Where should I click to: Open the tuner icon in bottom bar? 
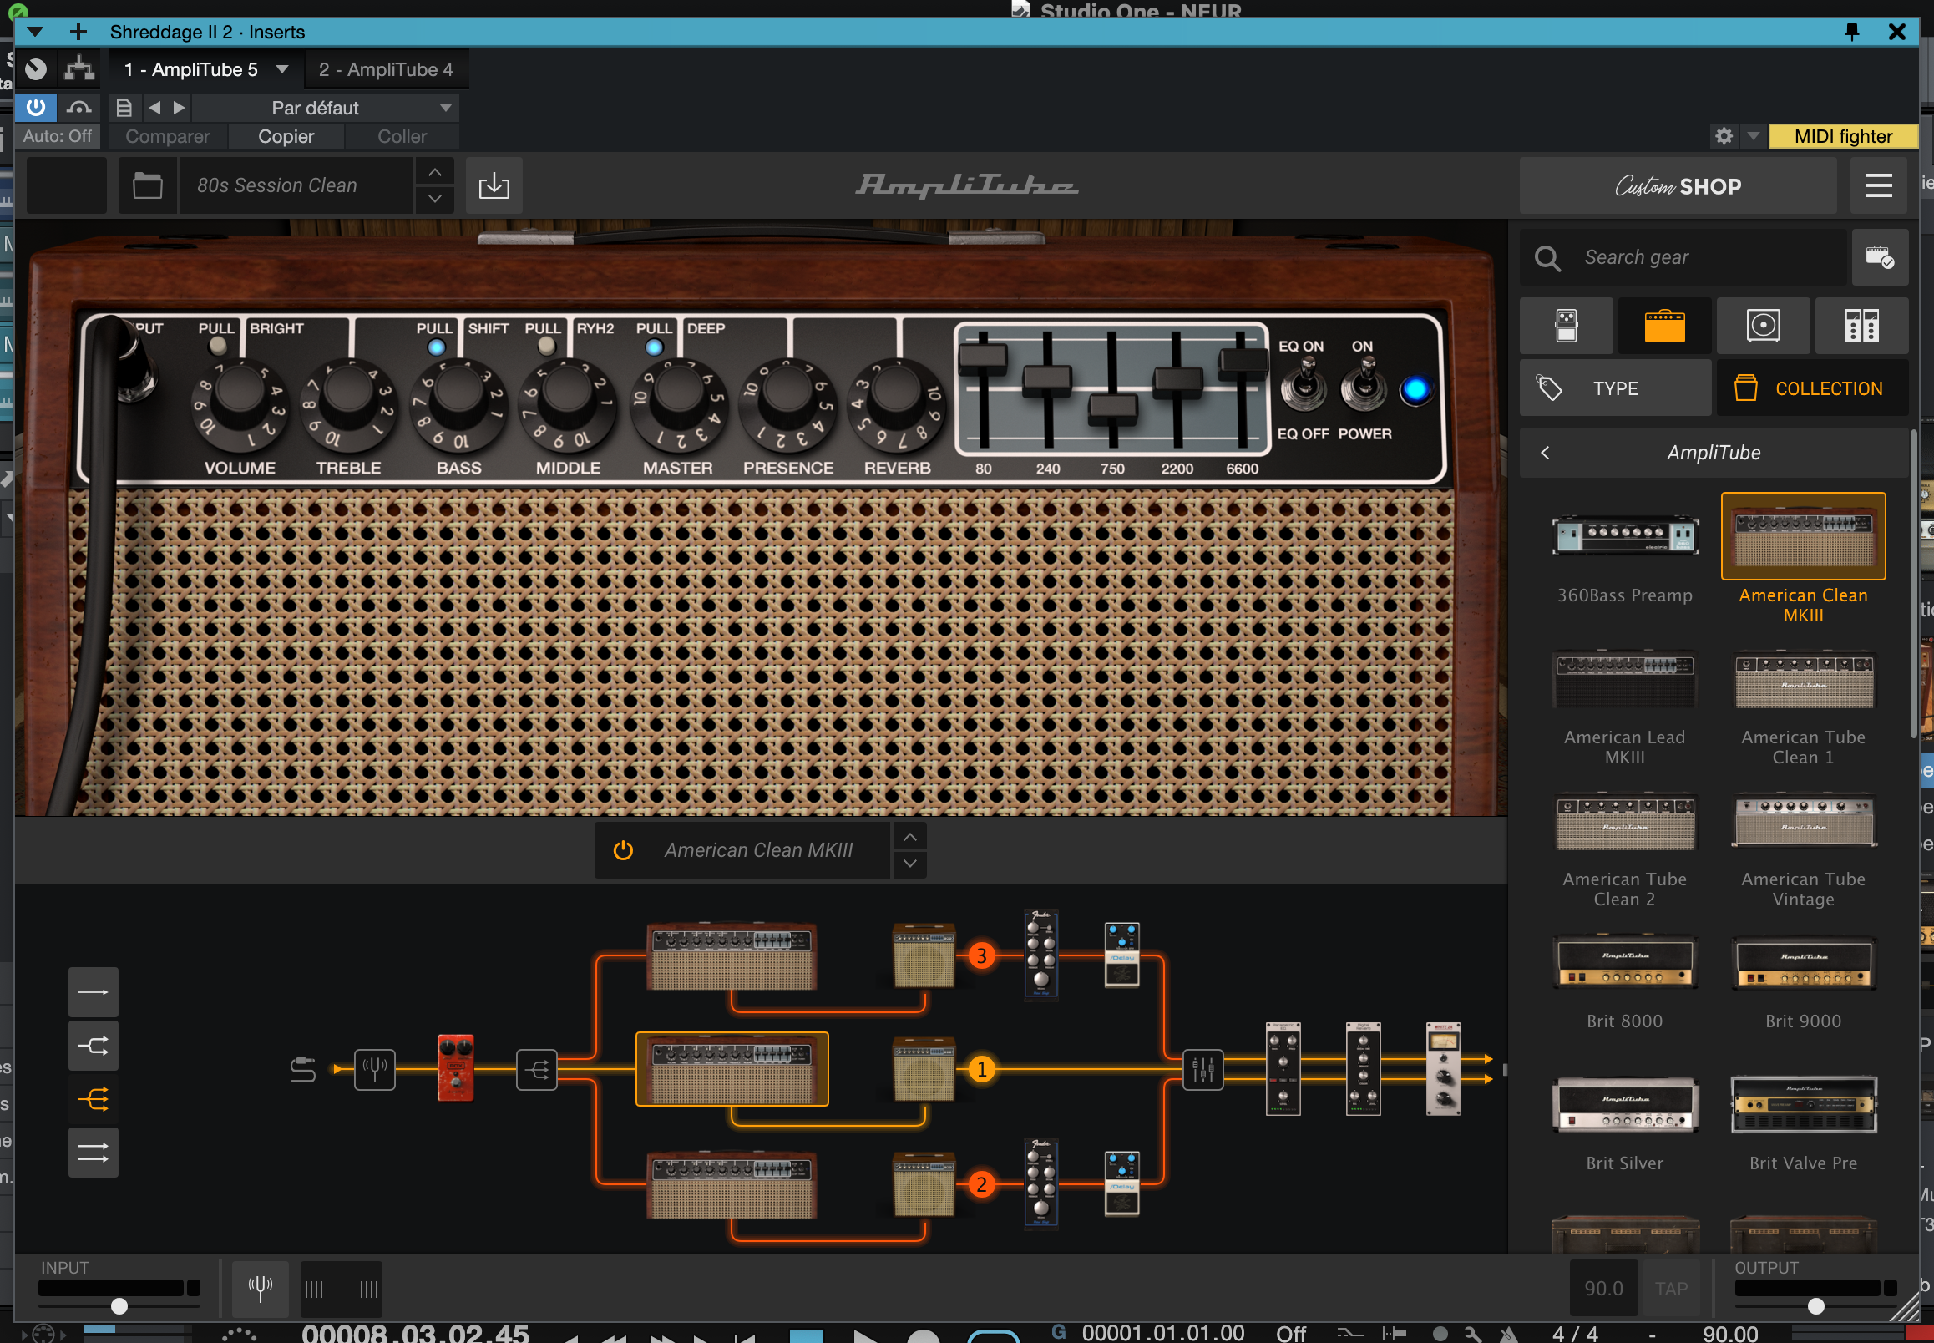(x=260, y=1288)
